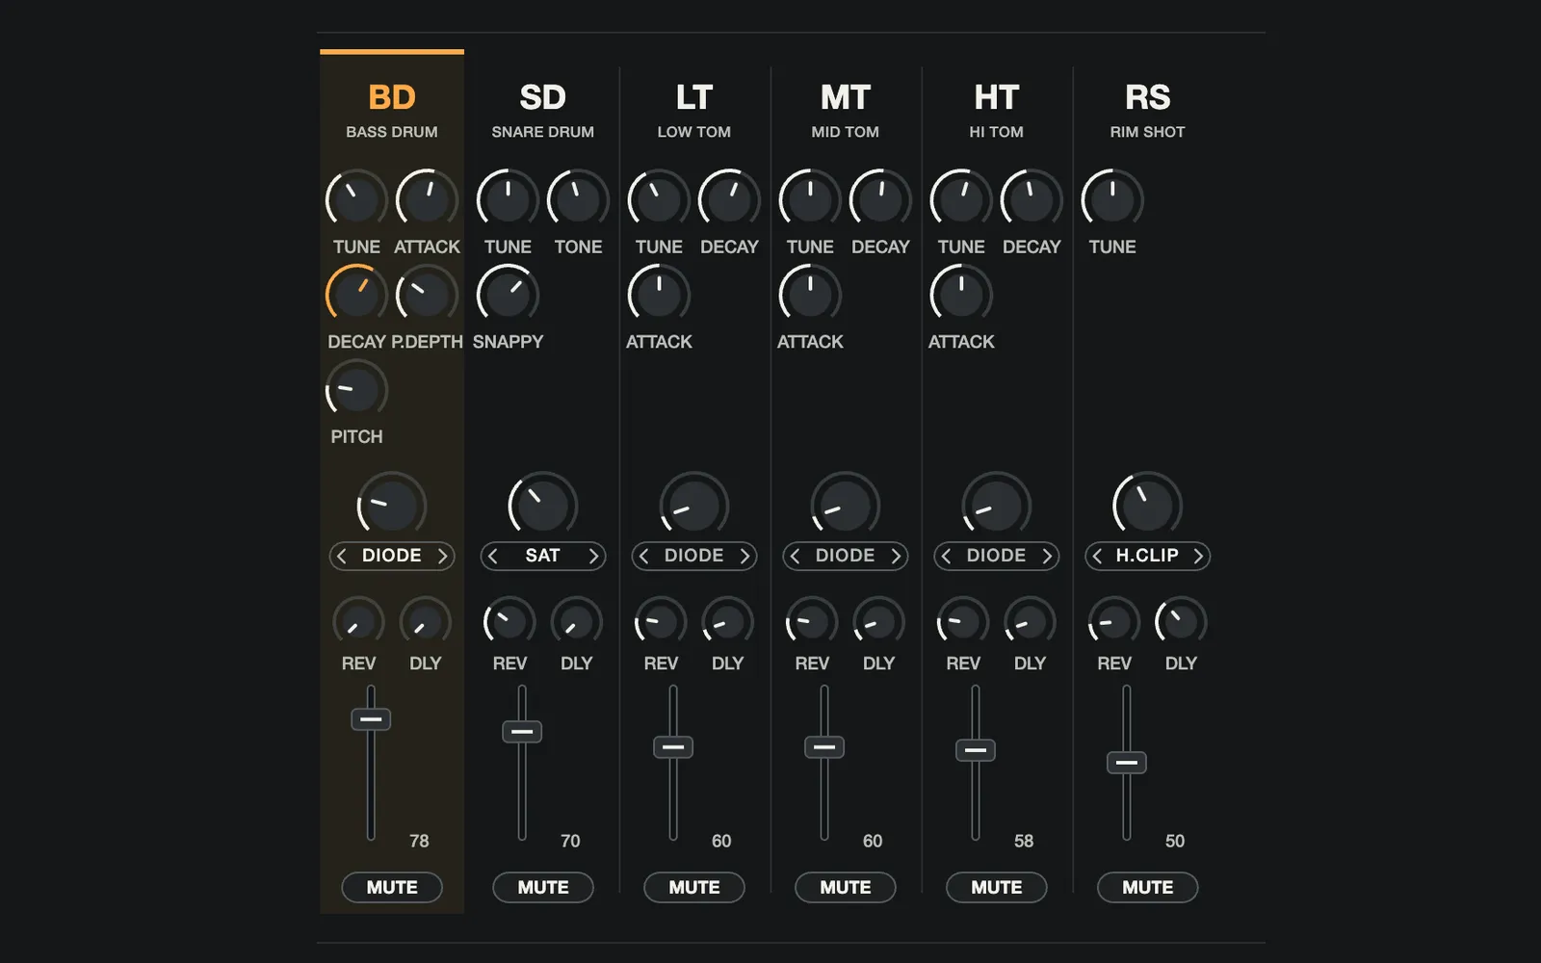Screen dimensions: 1541x963
Task: Next distortion type on Low Tom DIODE selector
Action: [x=744, y=556]
